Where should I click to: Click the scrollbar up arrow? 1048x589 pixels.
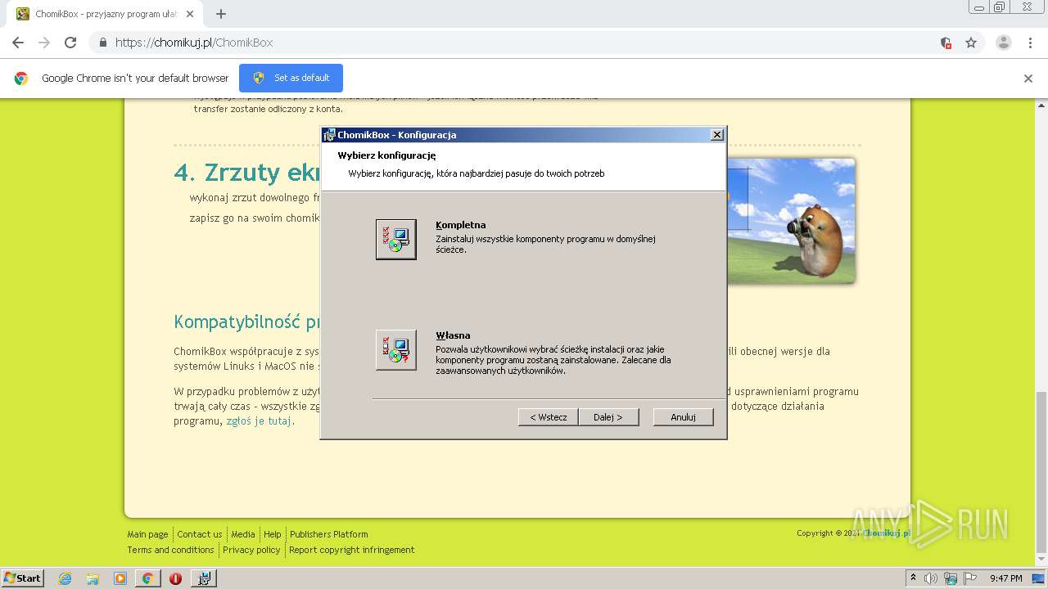coord(1041,105)
